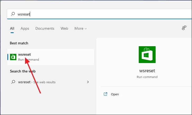Click large wsreset Store icon in preview pane
This screenshot has height=115, width=192.
click(x=147, y=55)
